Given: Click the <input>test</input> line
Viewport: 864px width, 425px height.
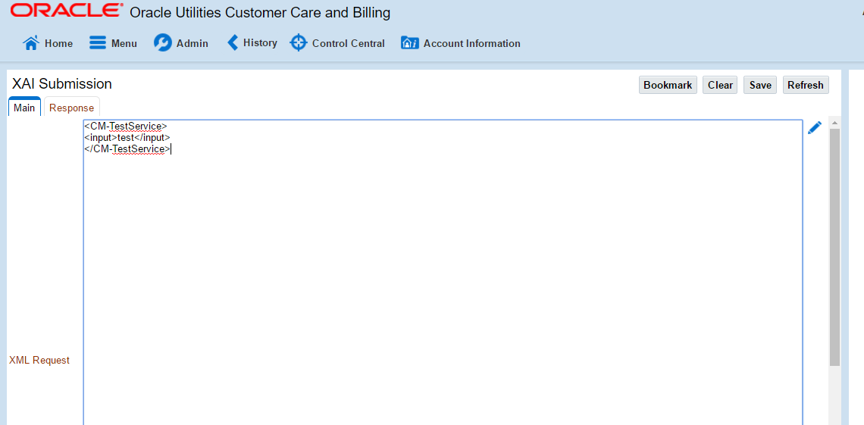Looking at the screenshot, I should (x=127, y=138).
